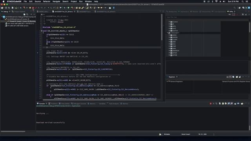Open the Run menu
This screenshot has height=141, width=251.
point(81,2)
